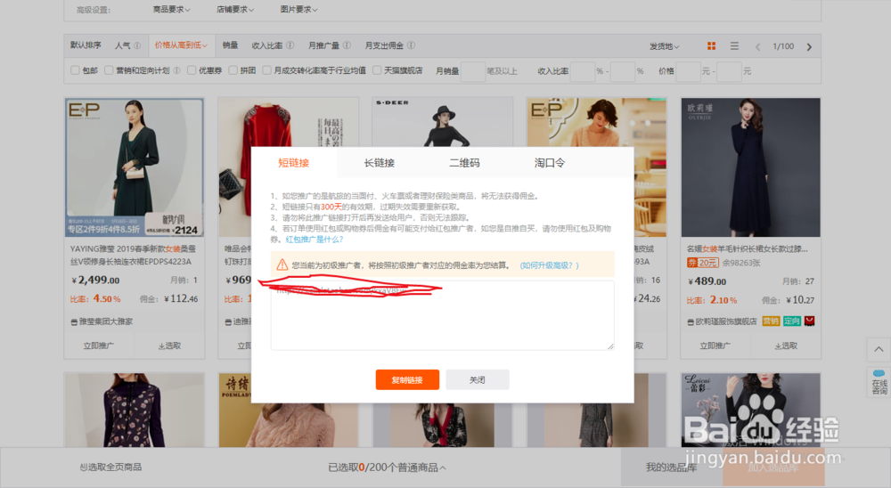Click the warning triangle icon in dialog
Screen dimensions: 891x488
[282, 264]
